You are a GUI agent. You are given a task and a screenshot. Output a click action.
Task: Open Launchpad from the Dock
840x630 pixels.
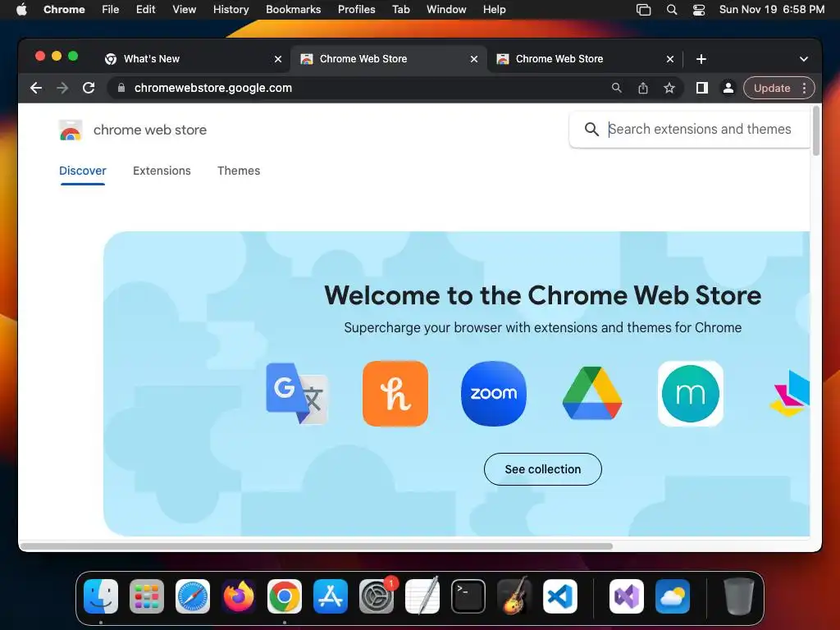click(x=147, y=596)
